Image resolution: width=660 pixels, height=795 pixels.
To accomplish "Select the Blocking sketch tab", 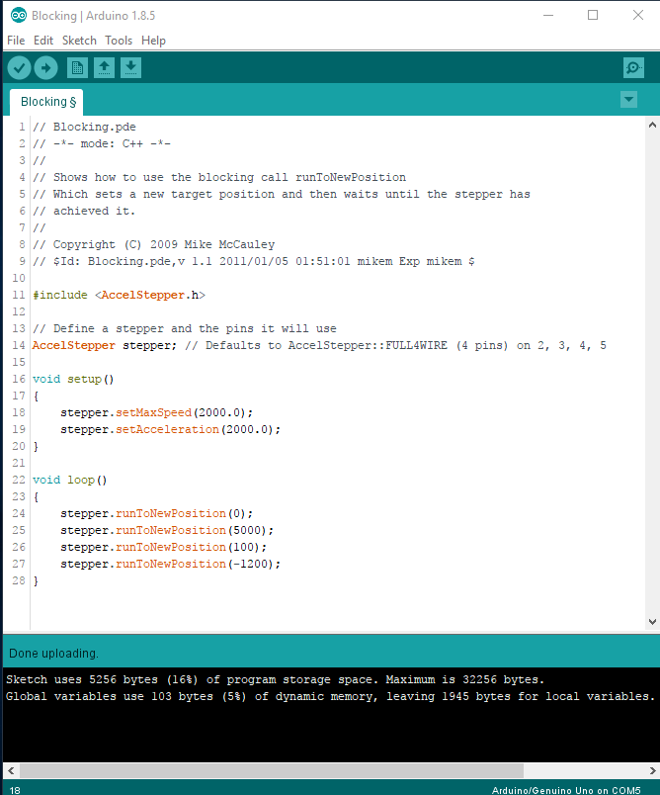I will click(x=47, y=102).
